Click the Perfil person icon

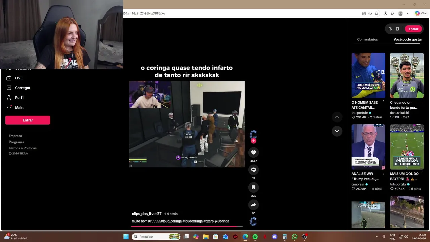coord(9,97)
